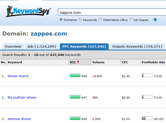
Task: Open the 'monroe shoes' keyword link
Action: (19, 119)
